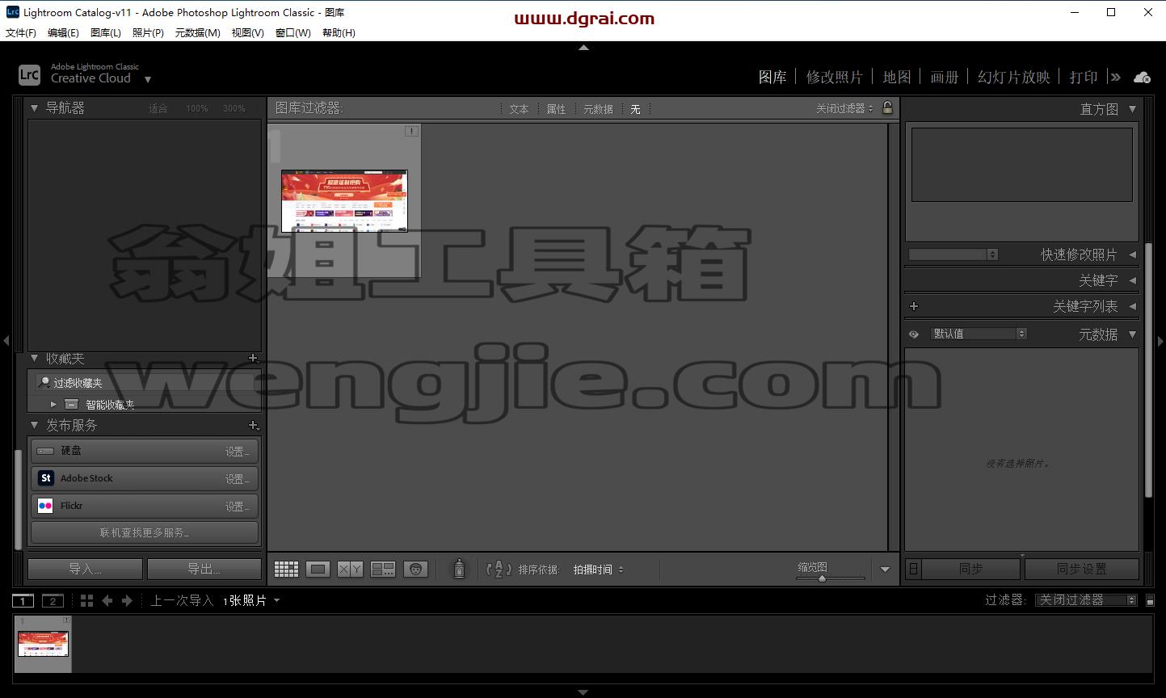
Task: Click the 导入... button
Action: tap(85, 569)
